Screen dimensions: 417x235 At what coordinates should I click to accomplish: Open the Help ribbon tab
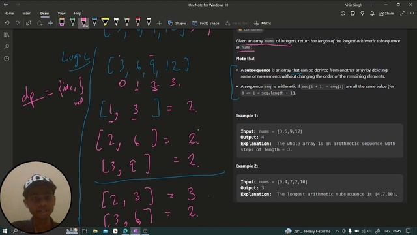(78, 13)
